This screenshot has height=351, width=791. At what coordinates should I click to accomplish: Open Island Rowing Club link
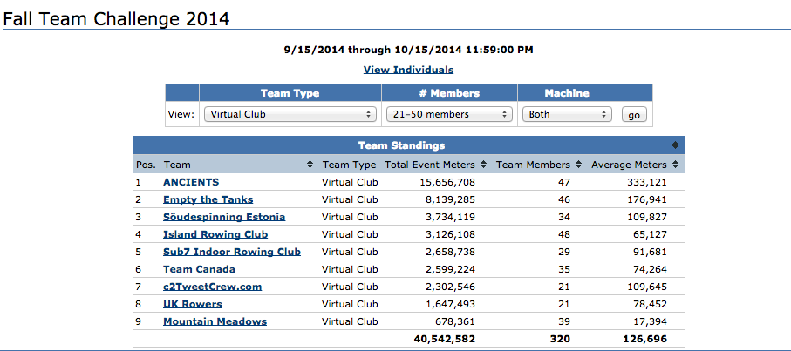coord(215,234)
